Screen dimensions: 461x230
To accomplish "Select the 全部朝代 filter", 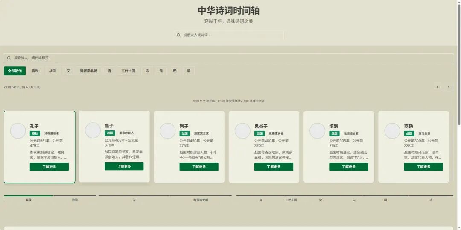I will click(x=15, y=71).
